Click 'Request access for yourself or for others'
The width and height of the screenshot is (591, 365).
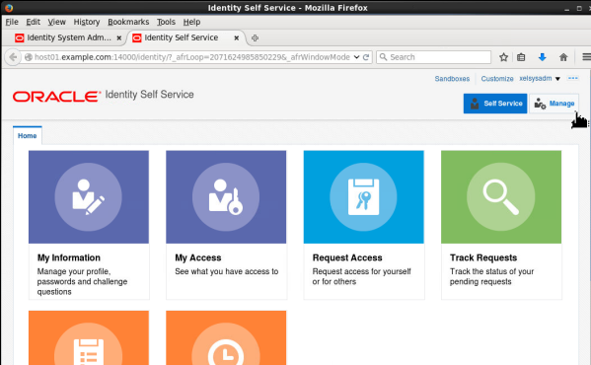click(x=361, y=276)
